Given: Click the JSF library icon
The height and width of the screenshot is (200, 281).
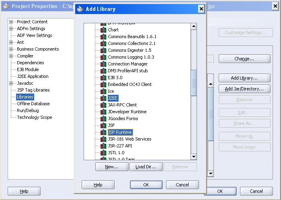Looking at the screenshot, I should coord(103,125).
